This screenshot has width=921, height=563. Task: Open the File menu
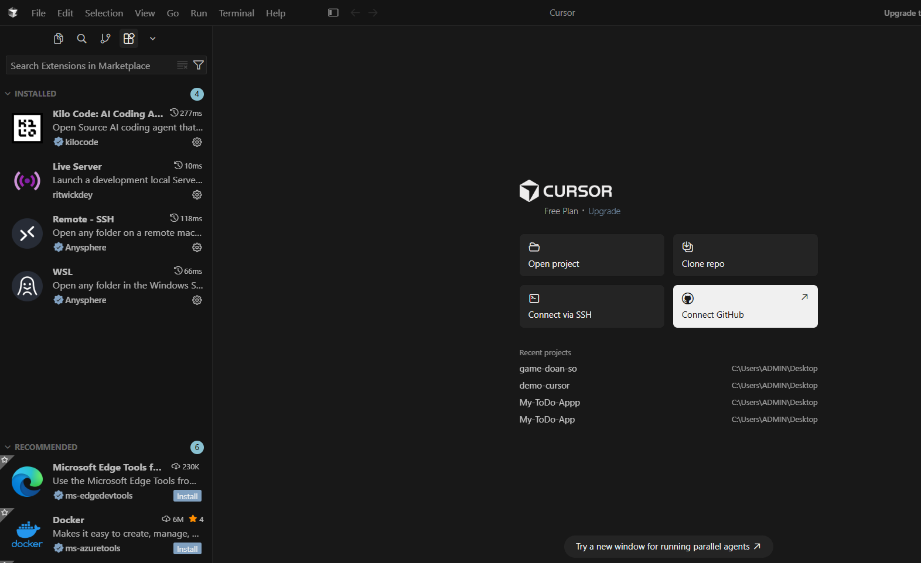(x=39, y=13)
